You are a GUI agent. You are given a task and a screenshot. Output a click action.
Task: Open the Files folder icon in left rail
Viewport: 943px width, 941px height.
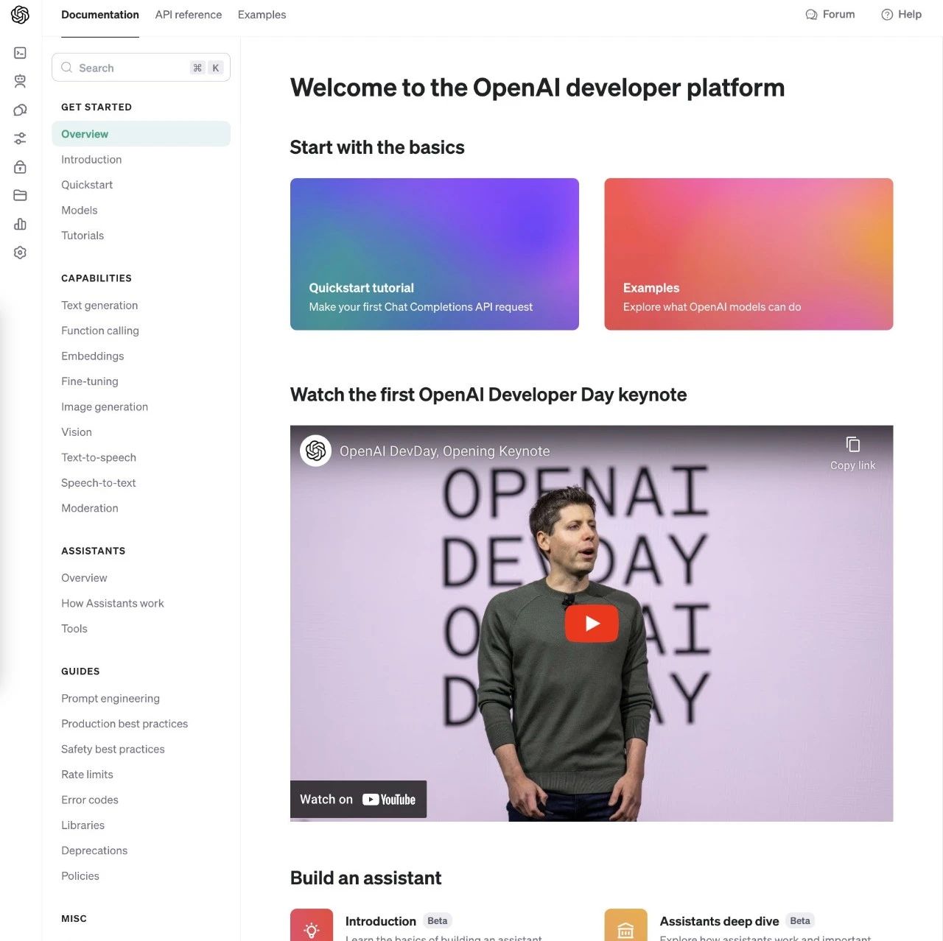tap(21, 195)
